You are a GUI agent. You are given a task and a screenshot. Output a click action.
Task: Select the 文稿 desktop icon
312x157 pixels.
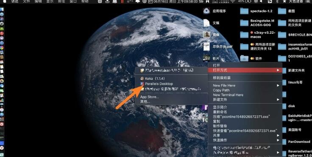click(206, 23)
